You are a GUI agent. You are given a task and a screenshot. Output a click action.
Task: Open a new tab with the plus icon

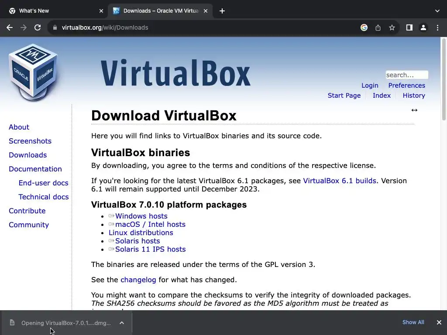[x=222, y=11]
